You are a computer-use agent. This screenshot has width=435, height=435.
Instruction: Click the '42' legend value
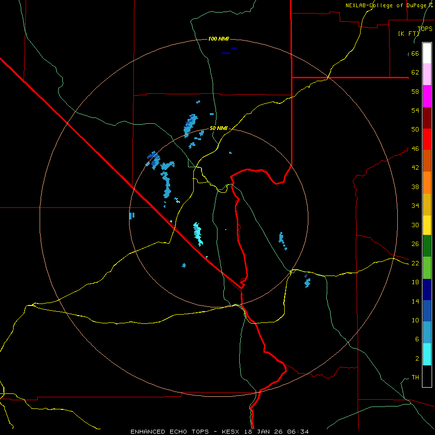pyautogui.click(x=415, y=168)
